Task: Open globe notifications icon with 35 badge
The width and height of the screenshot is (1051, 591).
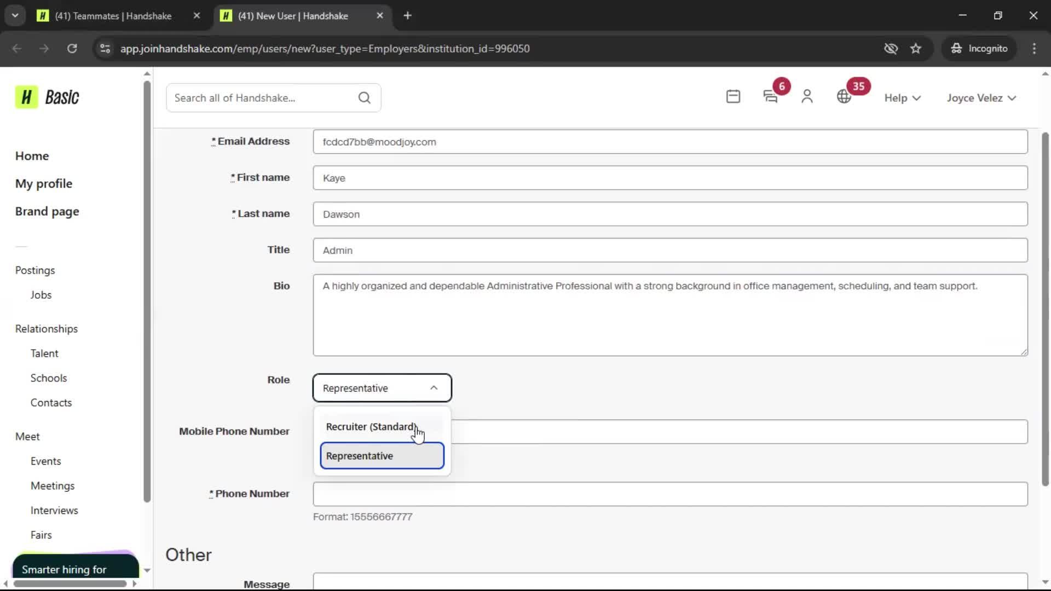Action: 844,97
